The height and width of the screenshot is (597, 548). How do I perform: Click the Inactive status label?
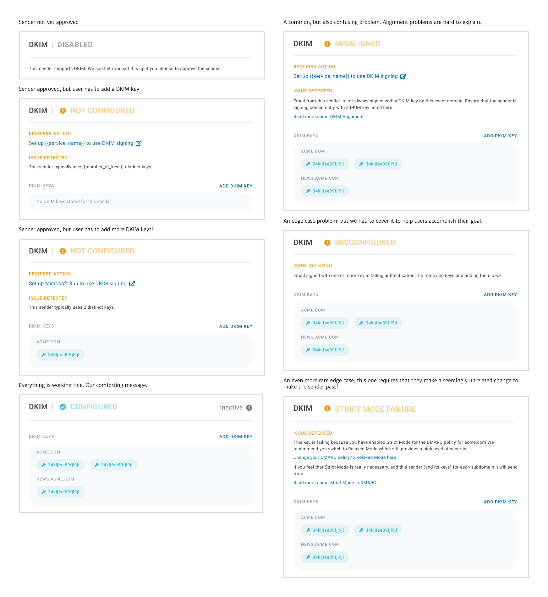231,408
